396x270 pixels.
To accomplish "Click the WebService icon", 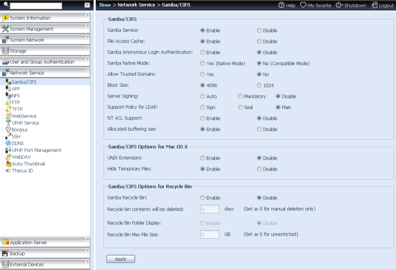I will [x=9, y=116].
